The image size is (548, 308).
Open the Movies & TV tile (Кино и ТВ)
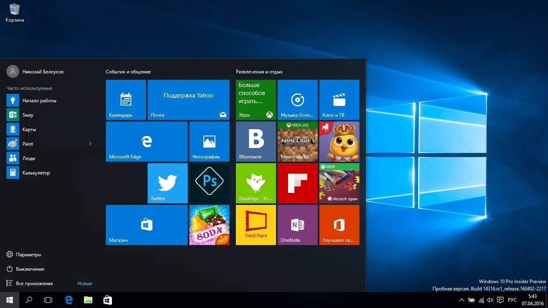(x=339, y=100)
